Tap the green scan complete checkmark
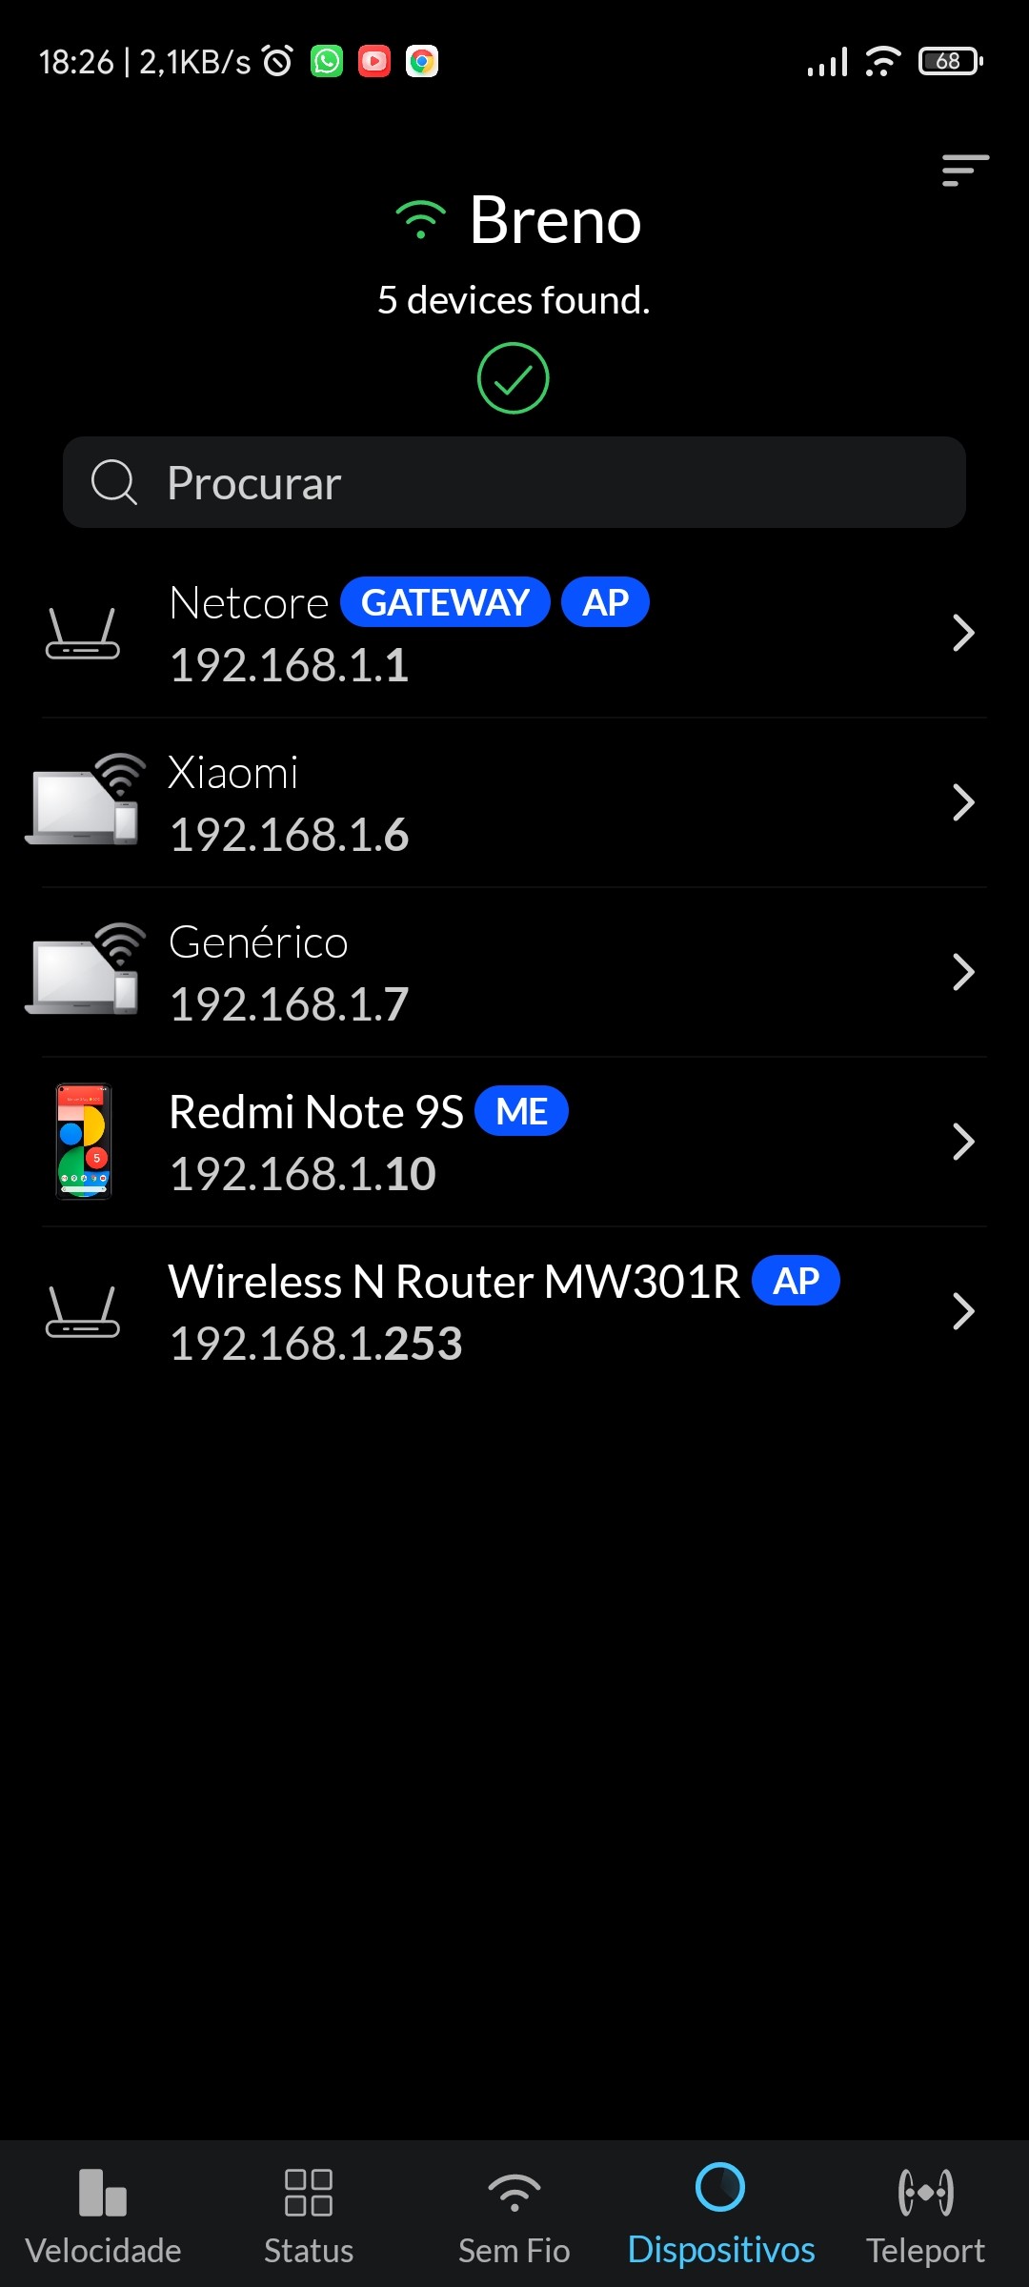The height and width of the screenshot is (2287, 1029). click(x=513, y=378)
